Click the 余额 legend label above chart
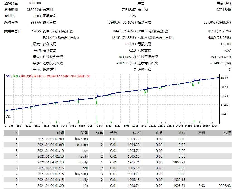The height and width of the screenshot is (189, 234). click(x=8, y=76)
